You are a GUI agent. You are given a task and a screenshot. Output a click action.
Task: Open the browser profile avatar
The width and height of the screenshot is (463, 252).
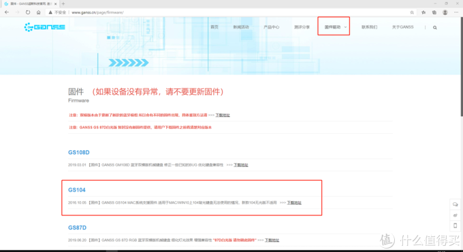(445, 12)
